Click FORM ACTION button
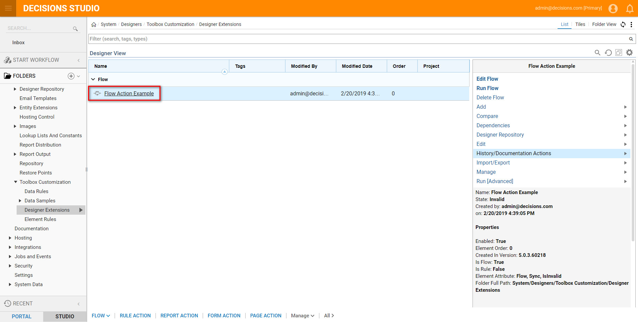The width and height of the screenshot is (638, 322). pyautogui.click(x=224, y=316)
